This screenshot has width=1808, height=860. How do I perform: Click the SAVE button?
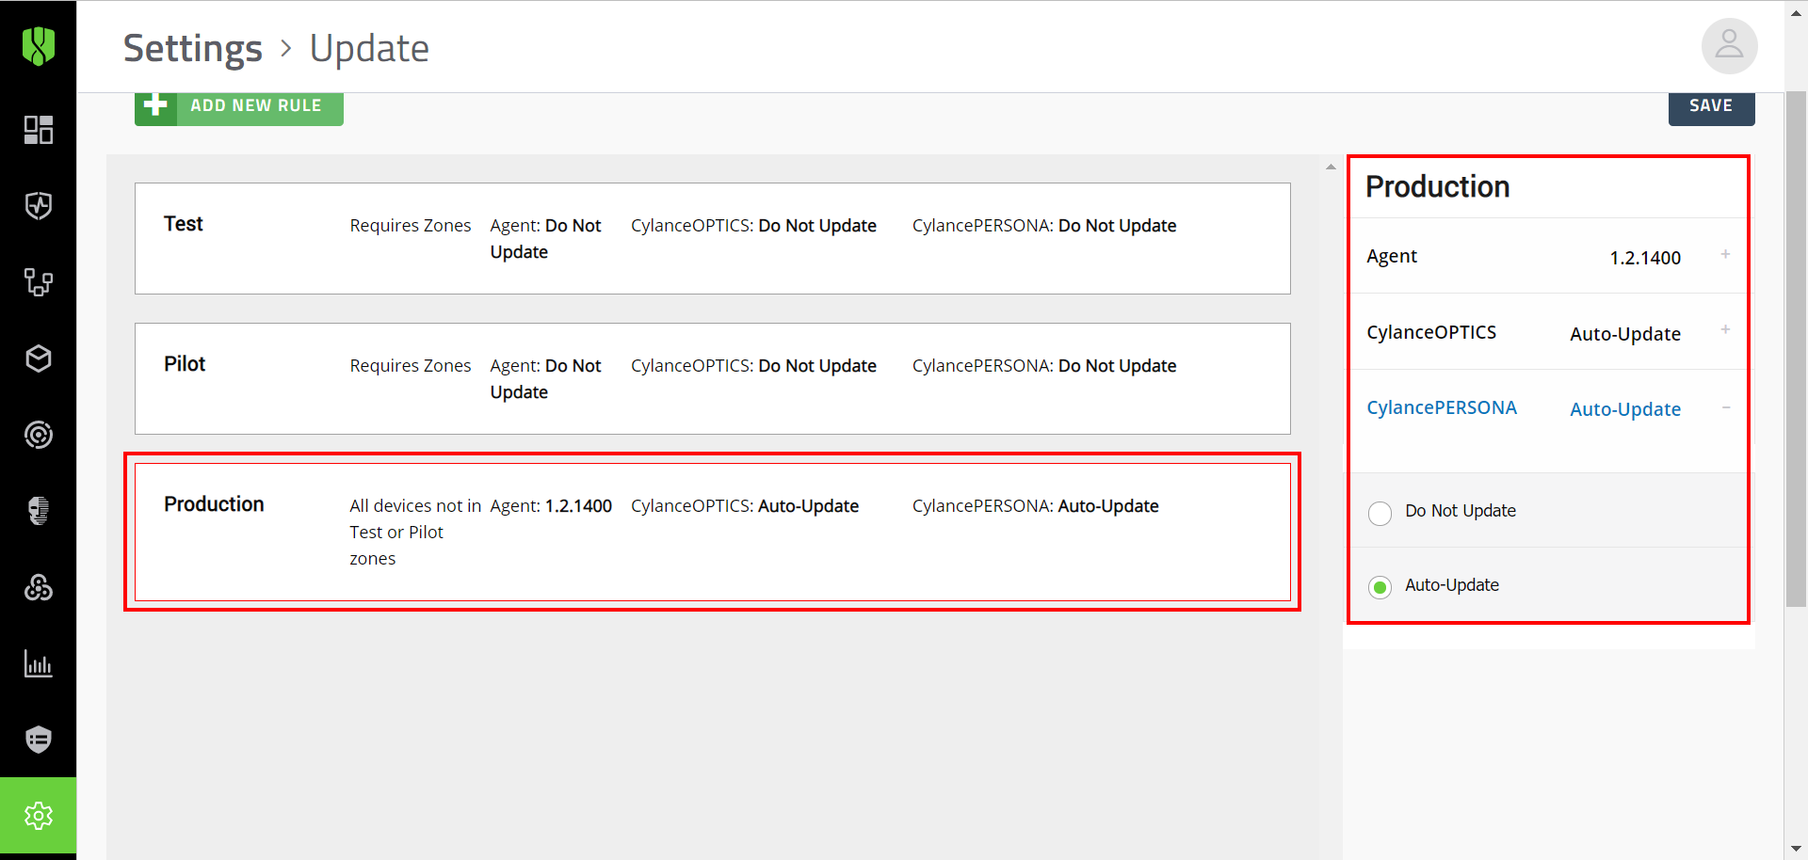(x=1711, y=106)
